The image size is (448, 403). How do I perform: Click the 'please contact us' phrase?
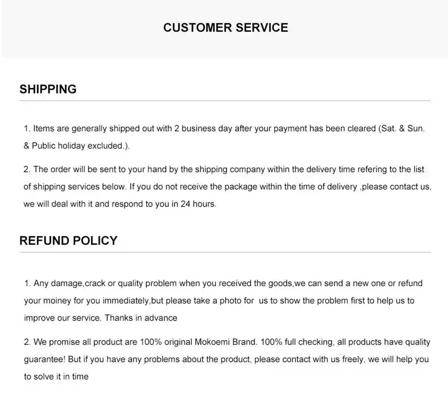click(x=395, y=187)
